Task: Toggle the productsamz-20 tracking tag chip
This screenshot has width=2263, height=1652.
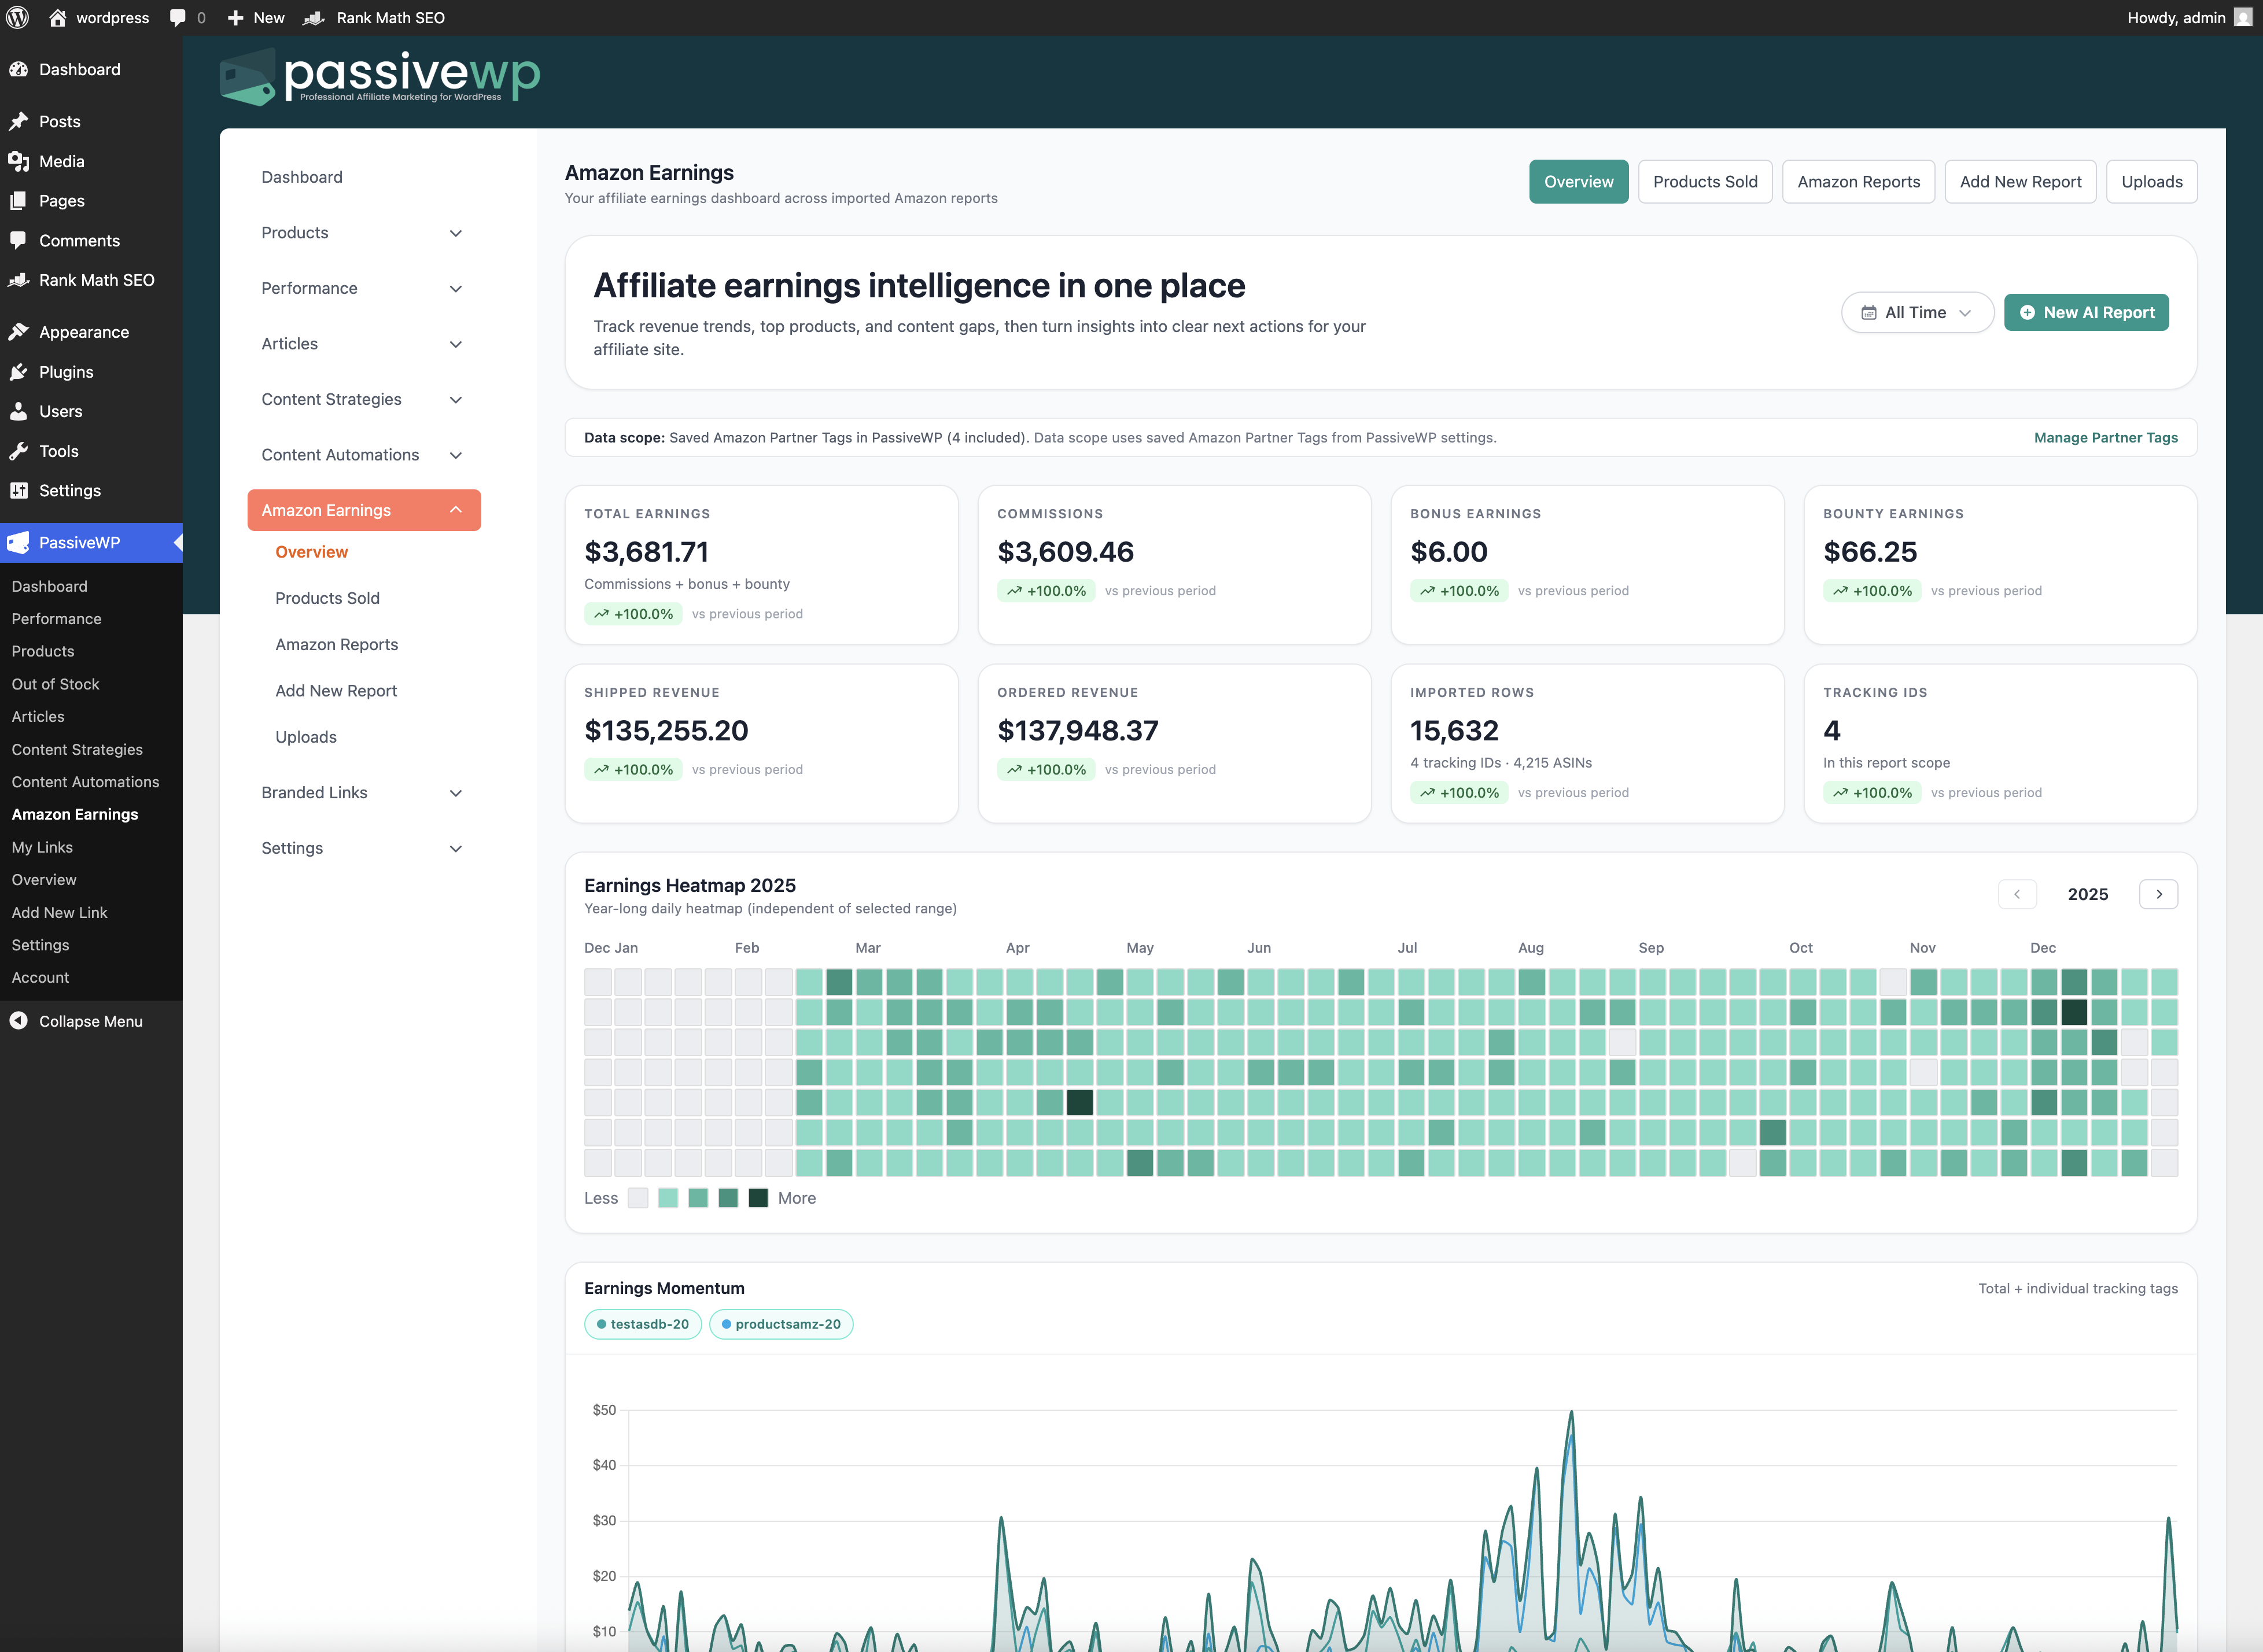Action: click(x=781, y=1323)
